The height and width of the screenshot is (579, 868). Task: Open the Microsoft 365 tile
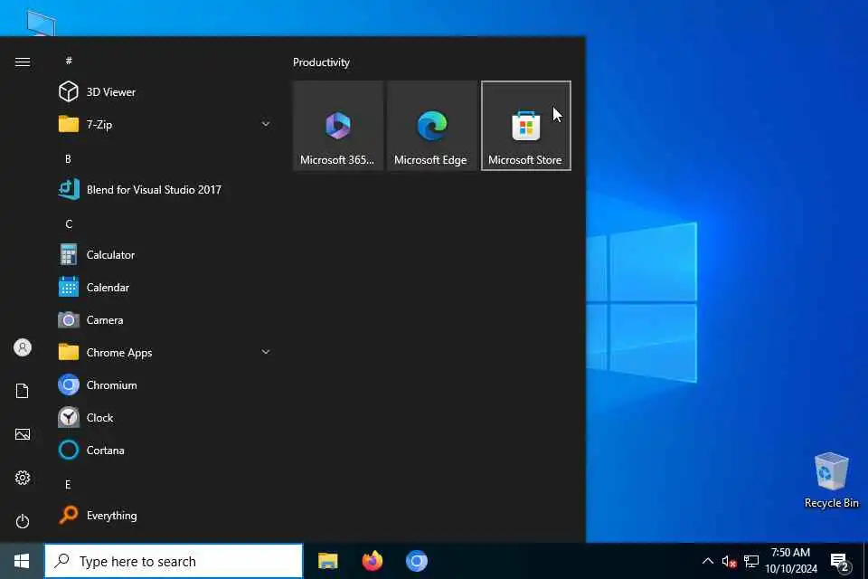click(x=337, y=126)
